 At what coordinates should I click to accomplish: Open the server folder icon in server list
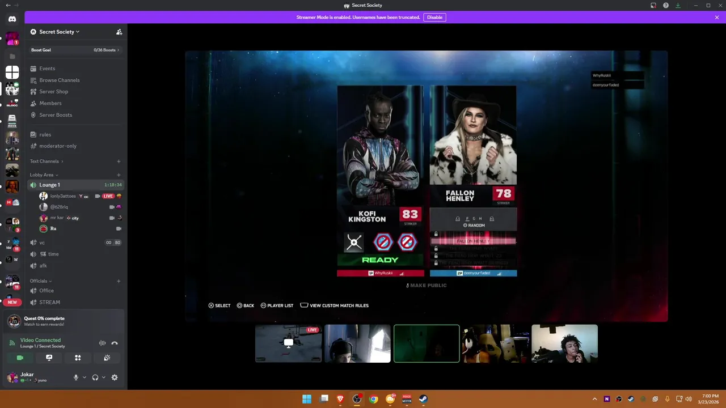(x=12, y=56)
